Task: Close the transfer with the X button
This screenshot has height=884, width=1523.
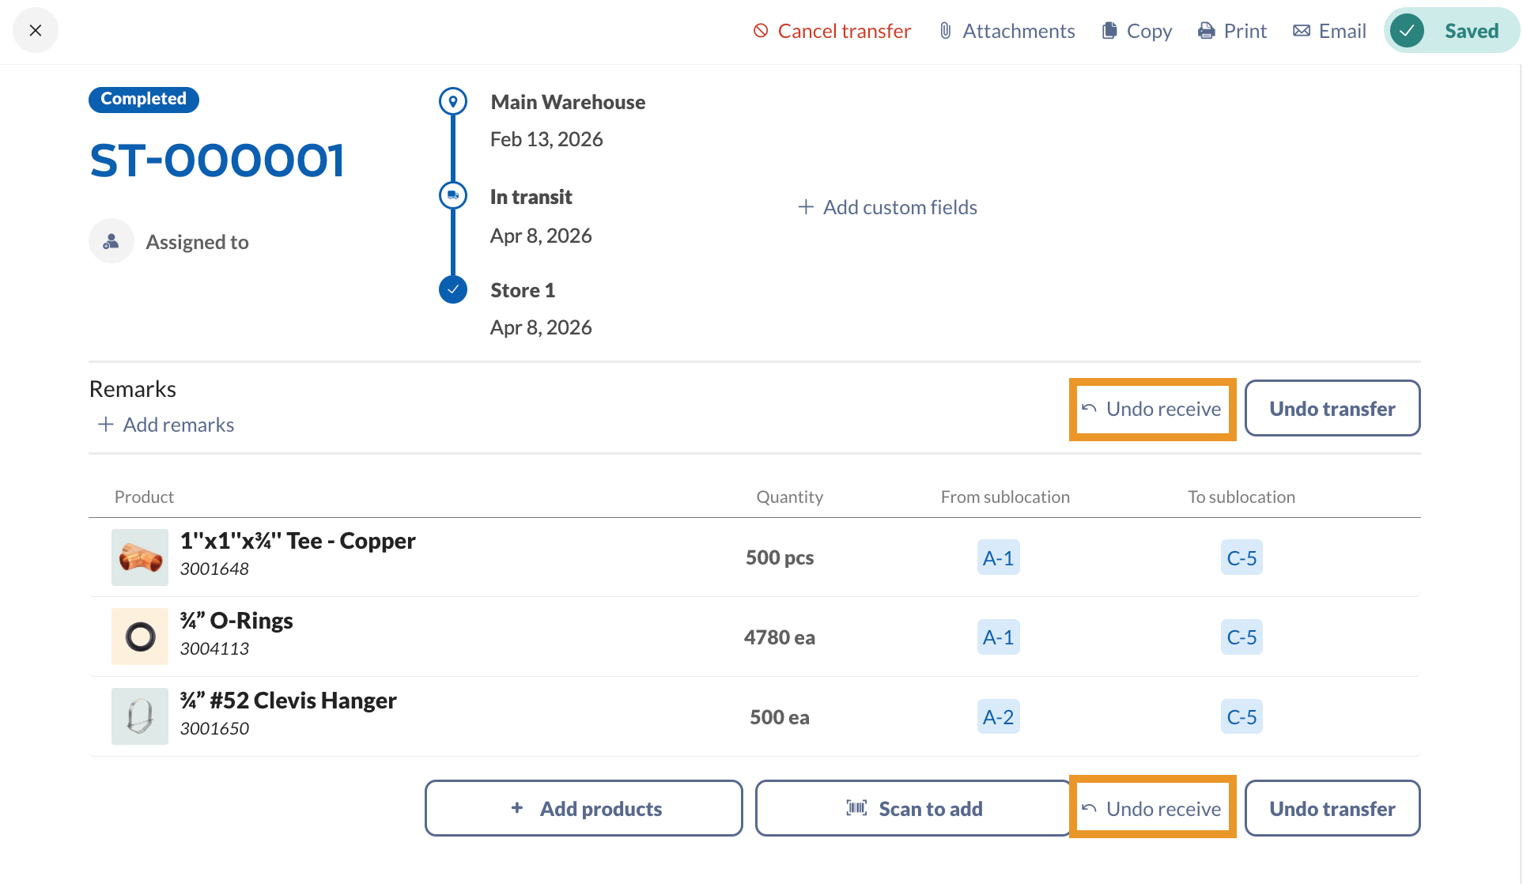Action: coord(36,31)
